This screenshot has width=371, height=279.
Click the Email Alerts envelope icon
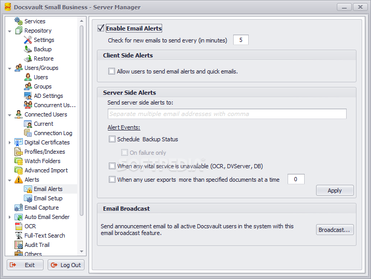tap(28, 189)
